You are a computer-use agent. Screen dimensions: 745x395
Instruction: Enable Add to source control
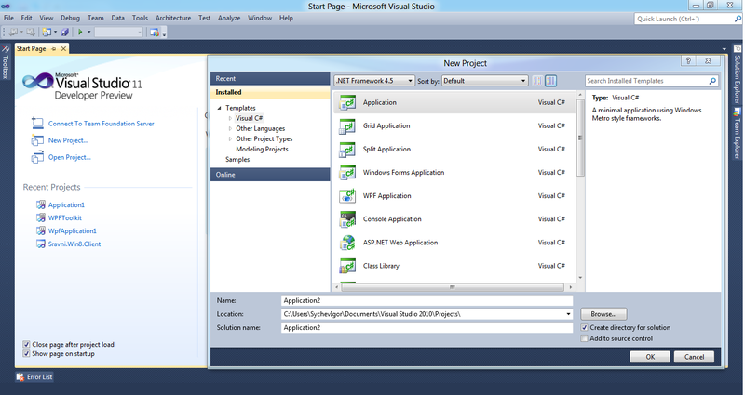click(x=585, y=338)
